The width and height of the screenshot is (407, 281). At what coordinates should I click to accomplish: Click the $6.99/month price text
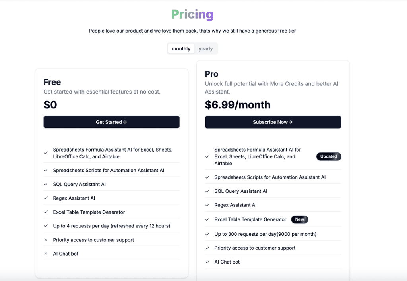pos(238,105)
